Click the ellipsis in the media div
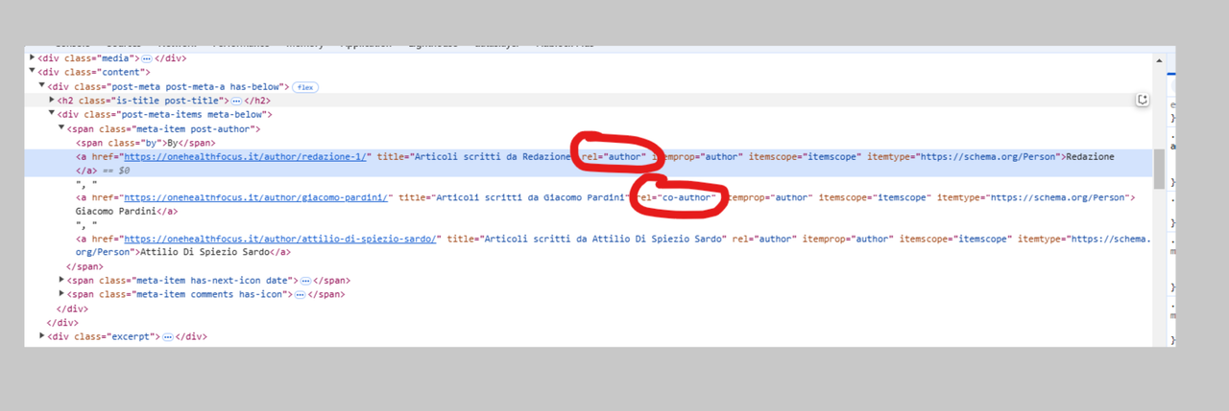 tap(147, 58)
